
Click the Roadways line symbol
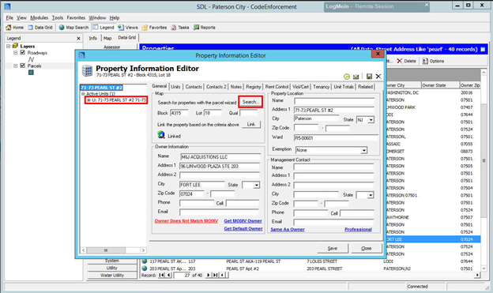tap(31, 59)
